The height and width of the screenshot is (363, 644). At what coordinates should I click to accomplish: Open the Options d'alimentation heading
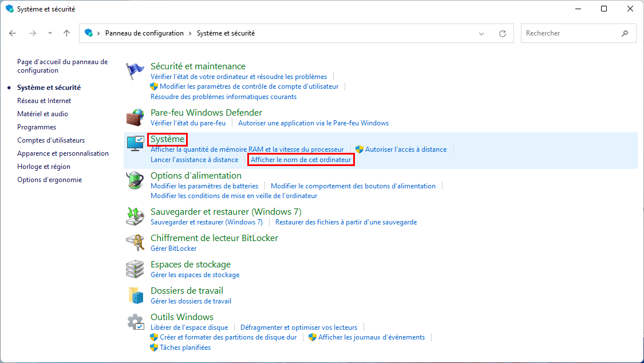(196, 175)
